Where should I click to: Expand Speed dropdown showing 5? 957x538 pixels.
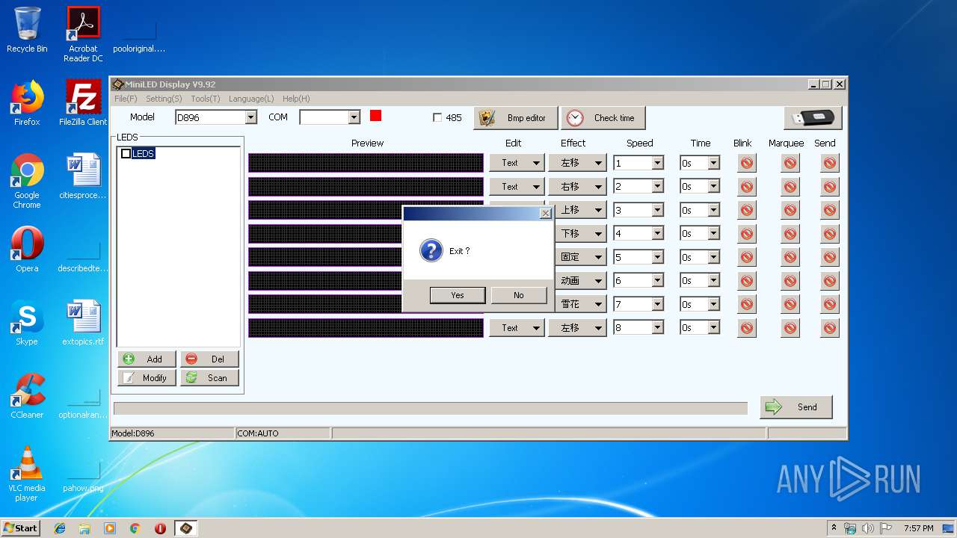coord(657,257)
